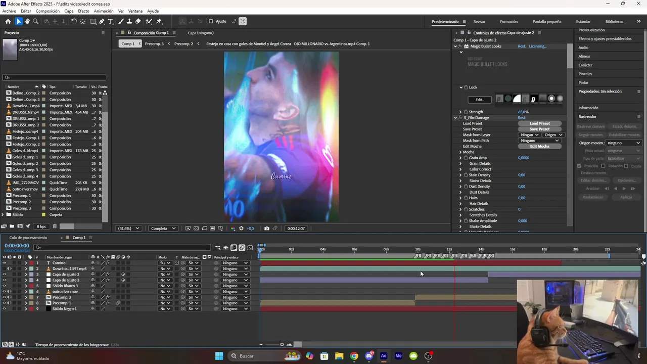Open the Composición menu
647x364 pixels.
click(48, 11)
